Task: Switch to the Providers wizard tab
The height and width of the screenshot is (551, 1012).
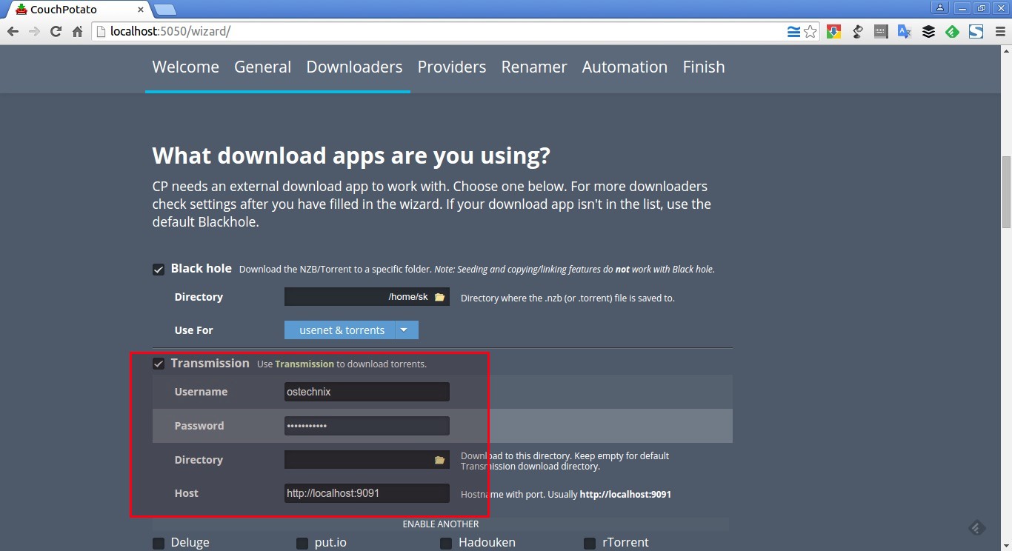Action: (x=452, y=67)
